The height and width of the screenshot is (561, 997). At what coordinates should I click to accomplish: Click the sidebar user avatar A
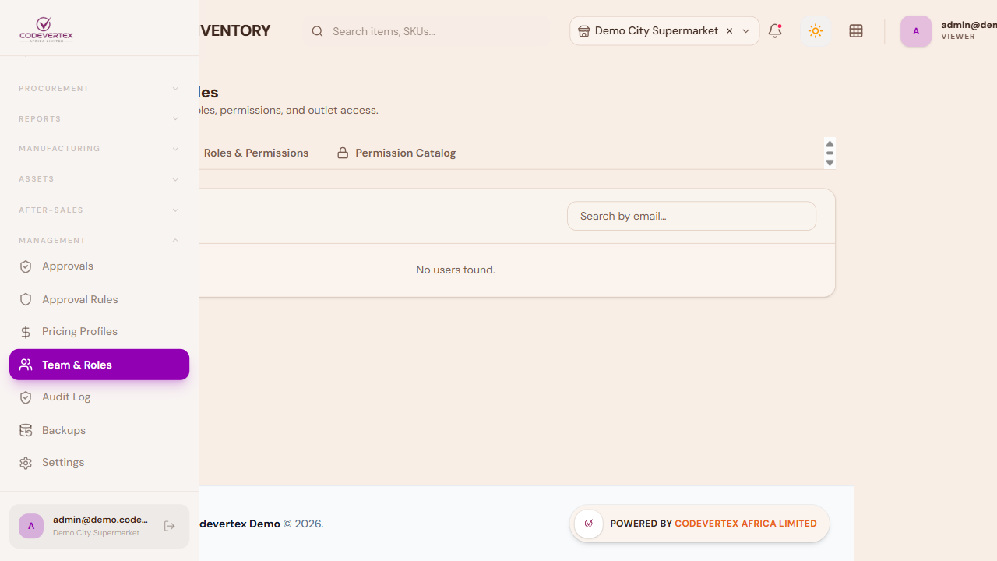(31, 526)
